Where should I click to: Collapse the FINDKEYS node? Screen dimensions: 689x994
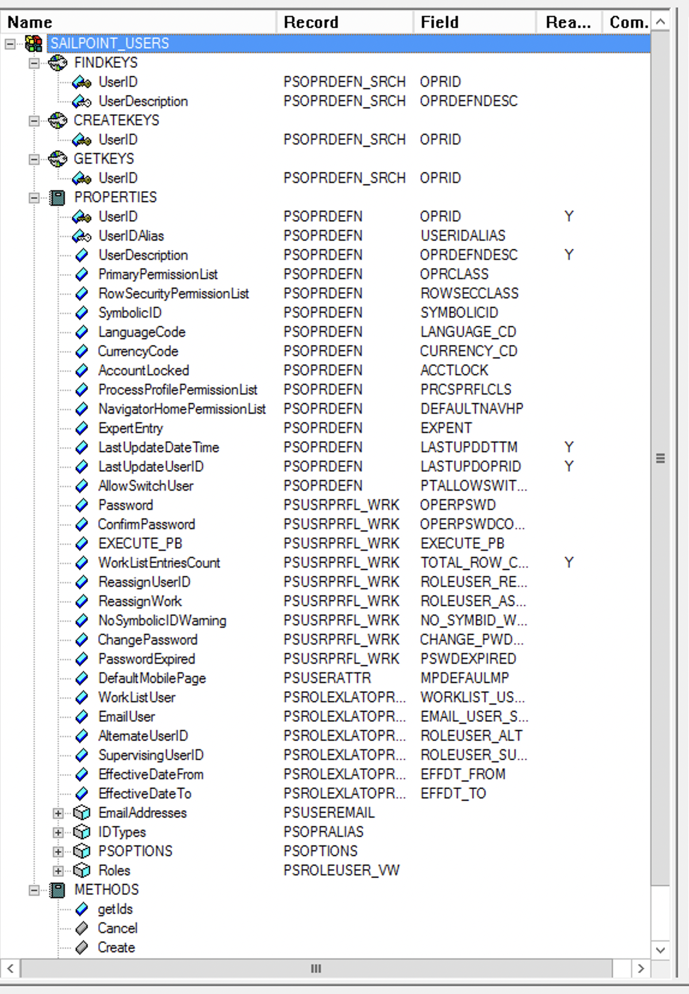click(34, 63)
